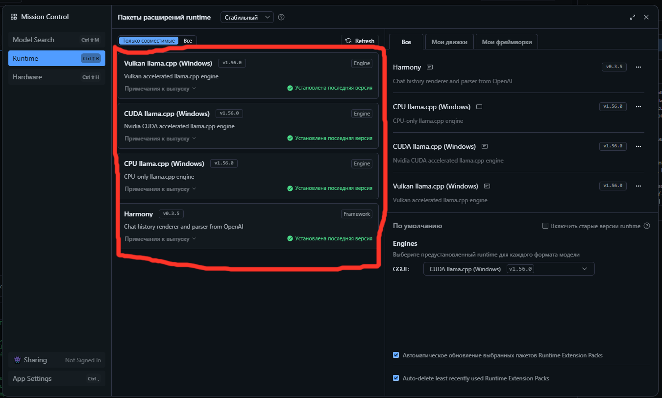Screen dimensions: 662x398
Task: Select the Все tab in the right panel
Action: coord(406,42)
